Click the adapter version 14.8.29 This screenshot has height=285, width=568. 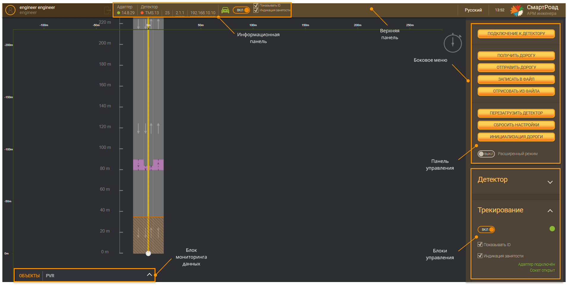point(128,13)
